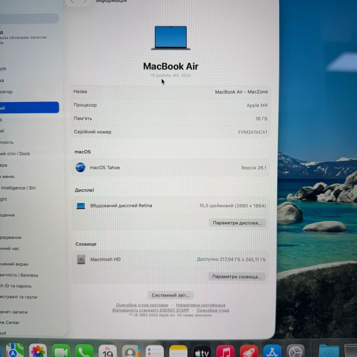Screen dimensions: 357x357
Task: Click the macOS Tahoe logo icon
Action: pyautogui.click(x=81, y=167)
